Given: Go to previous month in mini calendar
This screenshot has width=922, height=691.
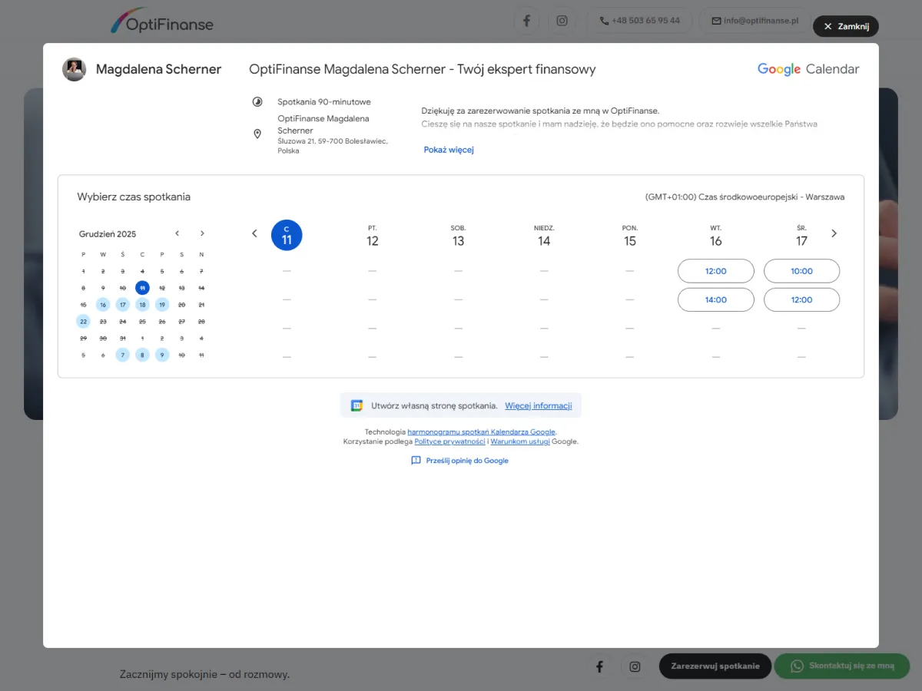Looking at the screenshot, I should point(177,233).
